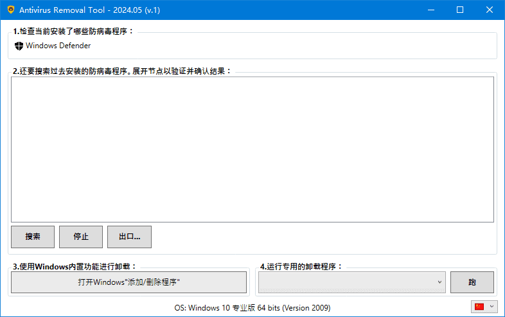Screen dimensions: 505x317
Task: Click the Windows Defender shield icon
Action: click(x=19, y=46)
